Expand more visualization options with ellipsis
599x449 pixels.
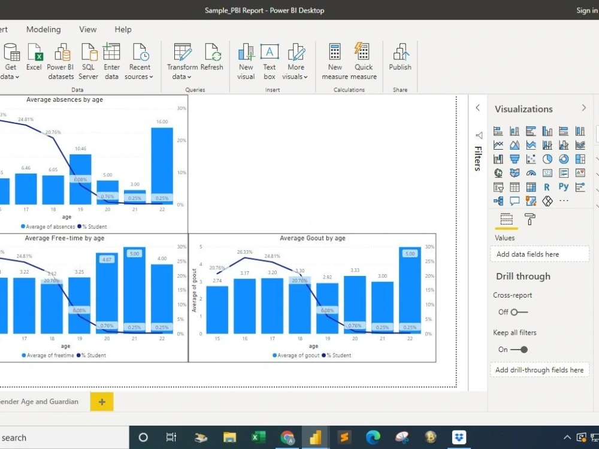(564, 201)
